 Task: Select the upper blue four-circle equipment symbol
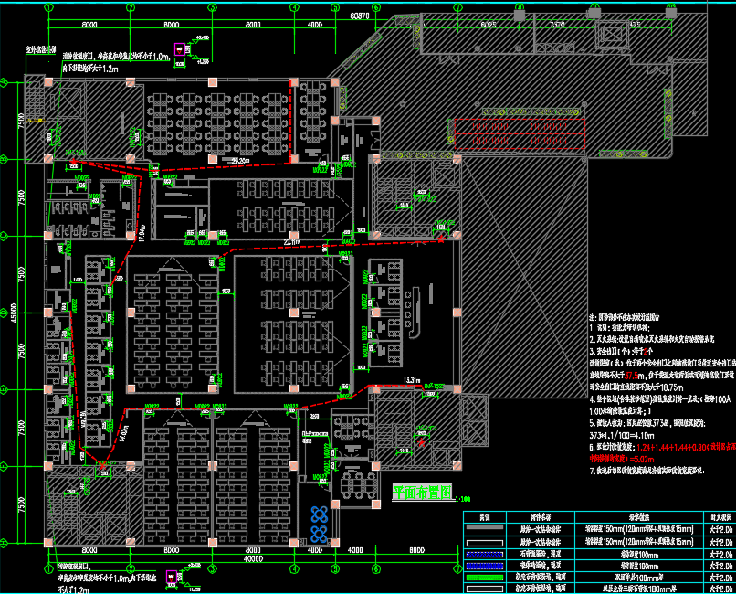(x=319, y=514)
